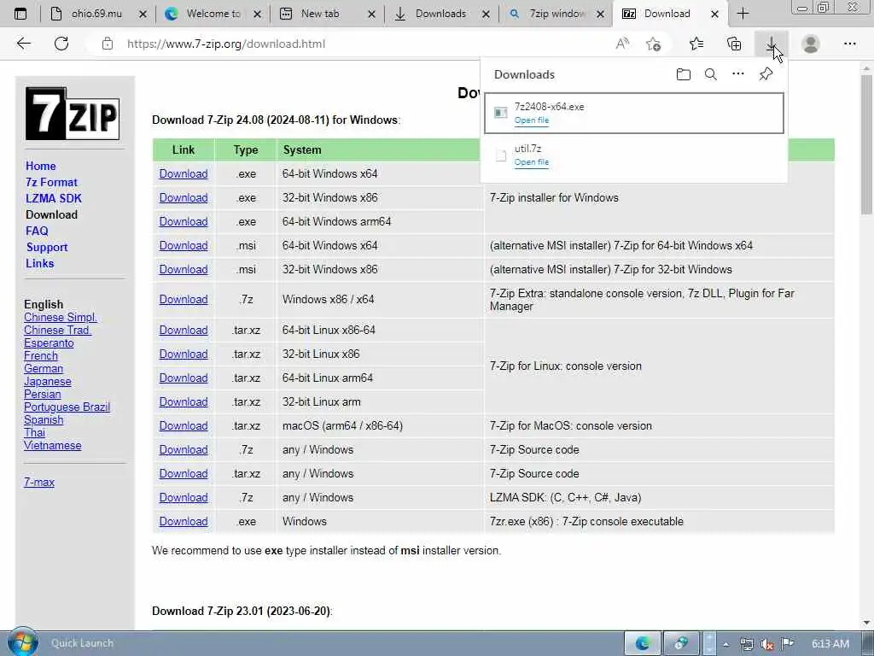
Task: Show hidden tray icons arrow
Action: pos(725,644)
